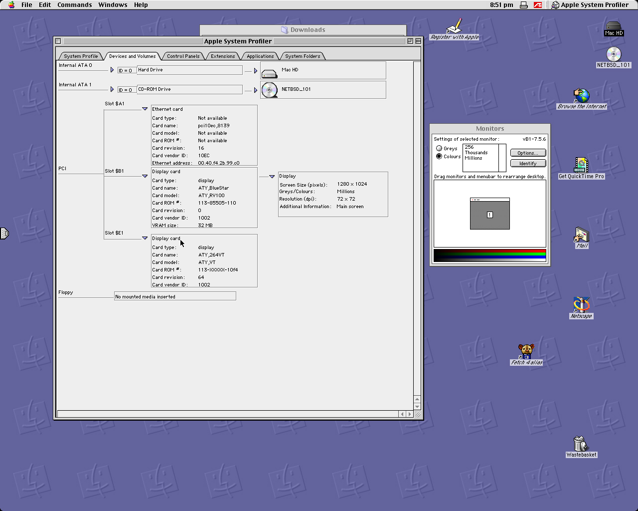
Task: Select the Devices and Volumes tab
Action: [x=132, y=56]
